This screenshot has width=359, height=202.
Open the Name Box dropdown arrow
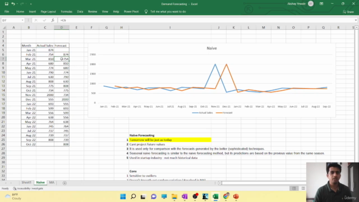(x=22, y=20)
